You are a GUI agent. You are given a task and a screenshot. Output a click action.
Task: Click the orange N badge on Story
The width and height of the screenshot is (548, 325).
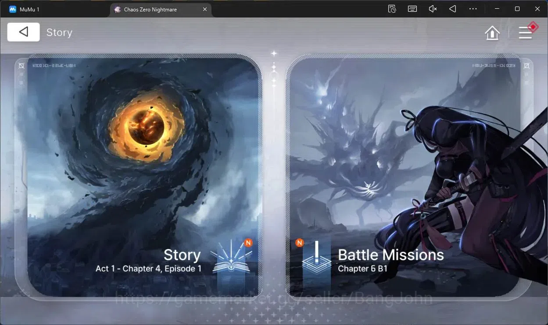pos(248,243)
